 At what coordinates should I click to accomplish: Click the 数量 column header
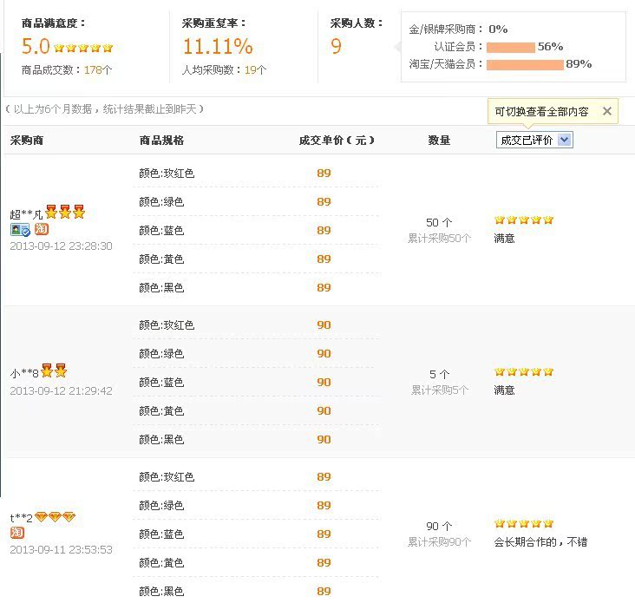[x=439, y=140]
